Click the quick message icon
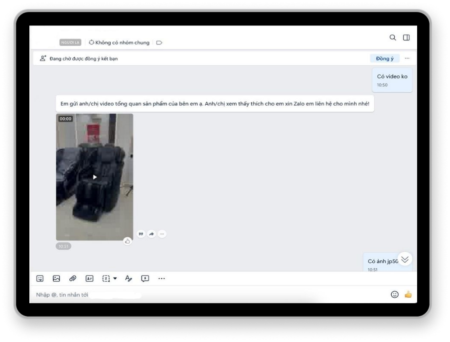The image size is (450, 342). pos(145,279)
